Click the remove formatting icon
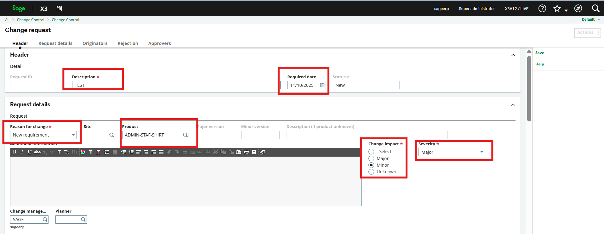The height and width of the screenshot is (234, 604). tap(98, 152)
